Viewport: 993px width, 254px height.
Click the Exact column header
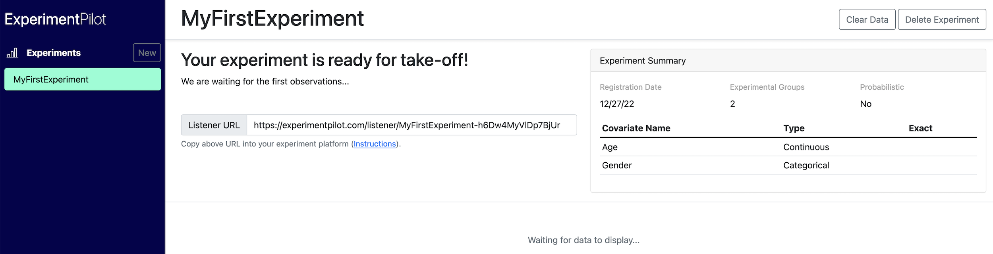[x=920, y=128]
